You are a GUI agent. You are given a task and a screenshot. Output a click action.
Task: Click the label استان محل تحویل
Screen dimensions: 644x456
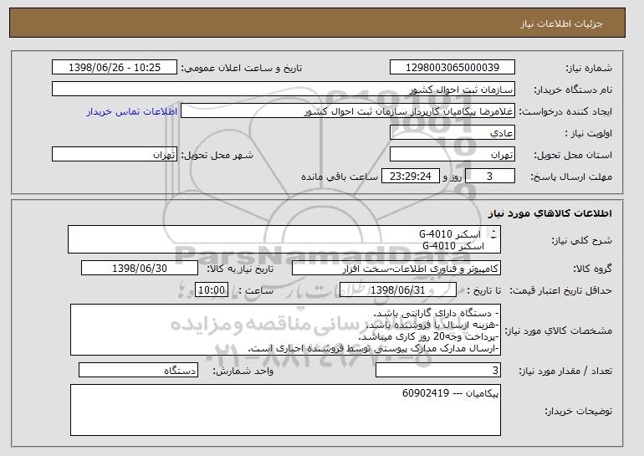(573, 155)
